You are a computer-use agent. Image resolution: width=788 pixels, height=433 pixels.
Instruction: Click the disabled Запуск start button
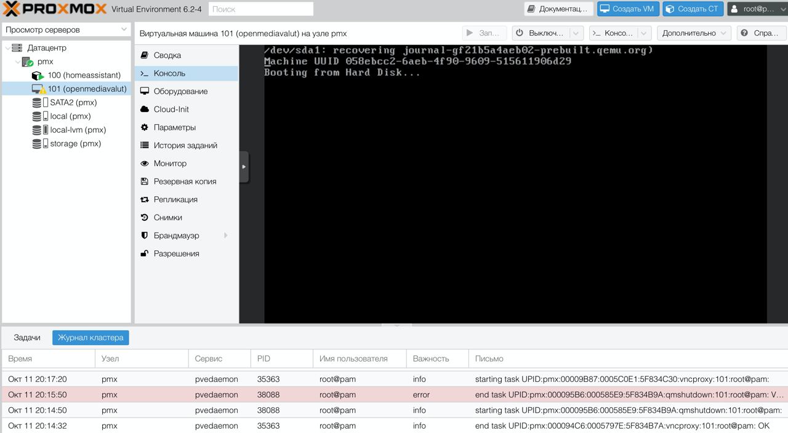point(484,33)
